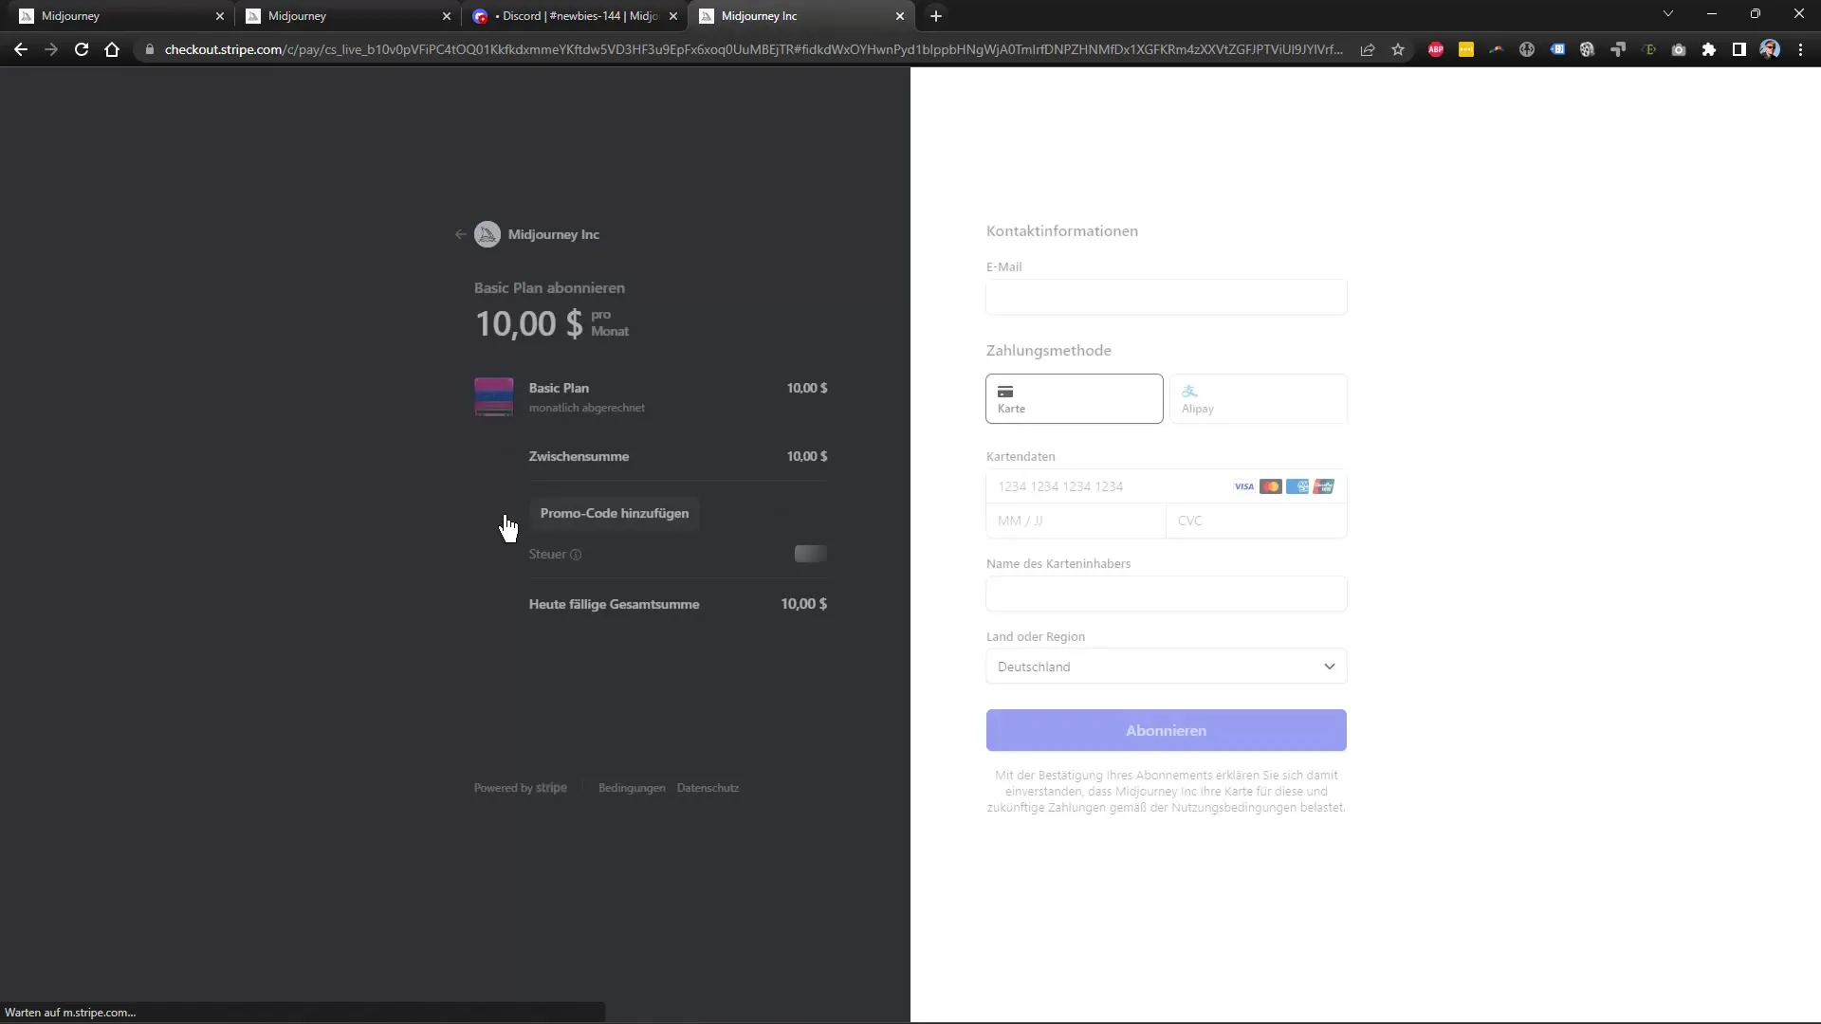Screen dimensions: 1821x1024
Task: Open a new browser tab
Action: [936, 16]
